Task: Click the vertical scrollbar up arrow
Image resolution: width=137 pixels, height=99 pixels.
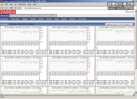Action: click(x=136, y=11)
